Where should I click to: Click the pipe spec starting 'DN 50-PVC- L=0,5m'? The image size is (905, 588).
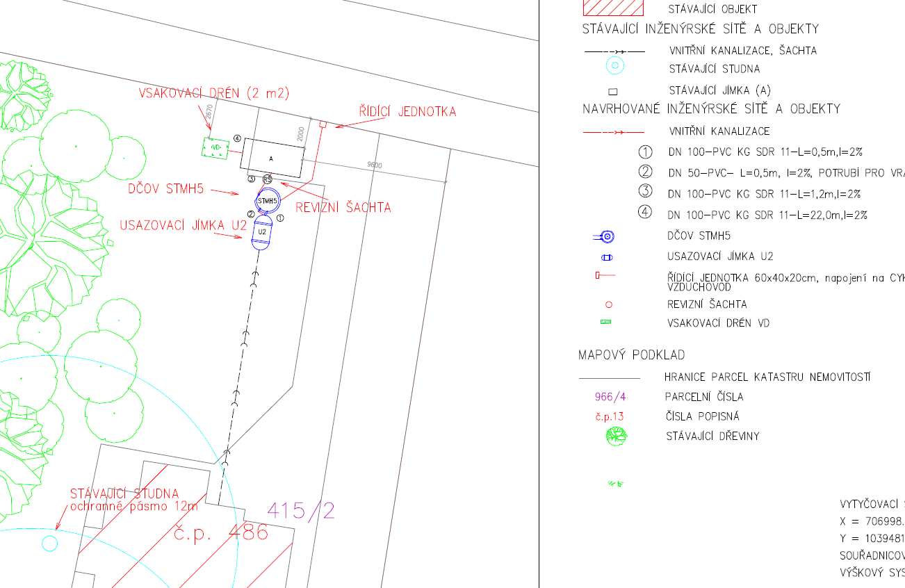786,172
